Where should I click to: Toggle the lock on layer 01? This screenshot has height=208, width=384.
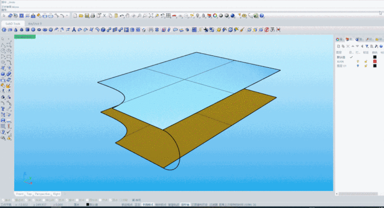click(365, 66)
